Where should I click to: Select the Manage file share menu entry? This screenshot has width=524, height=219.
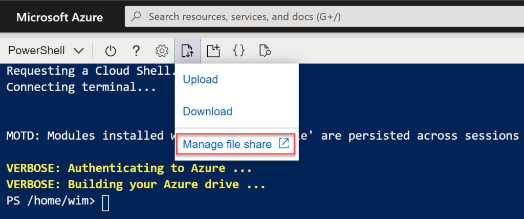(x=227, y=144)
